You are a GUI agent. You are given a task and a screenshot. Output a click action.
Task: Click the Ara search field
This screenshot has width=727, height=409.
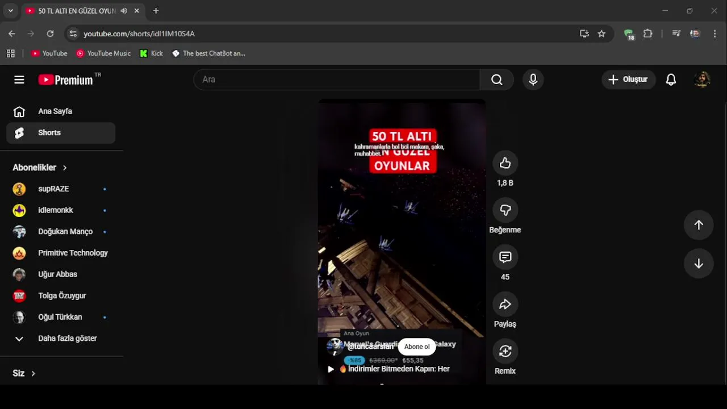[337, 80]
